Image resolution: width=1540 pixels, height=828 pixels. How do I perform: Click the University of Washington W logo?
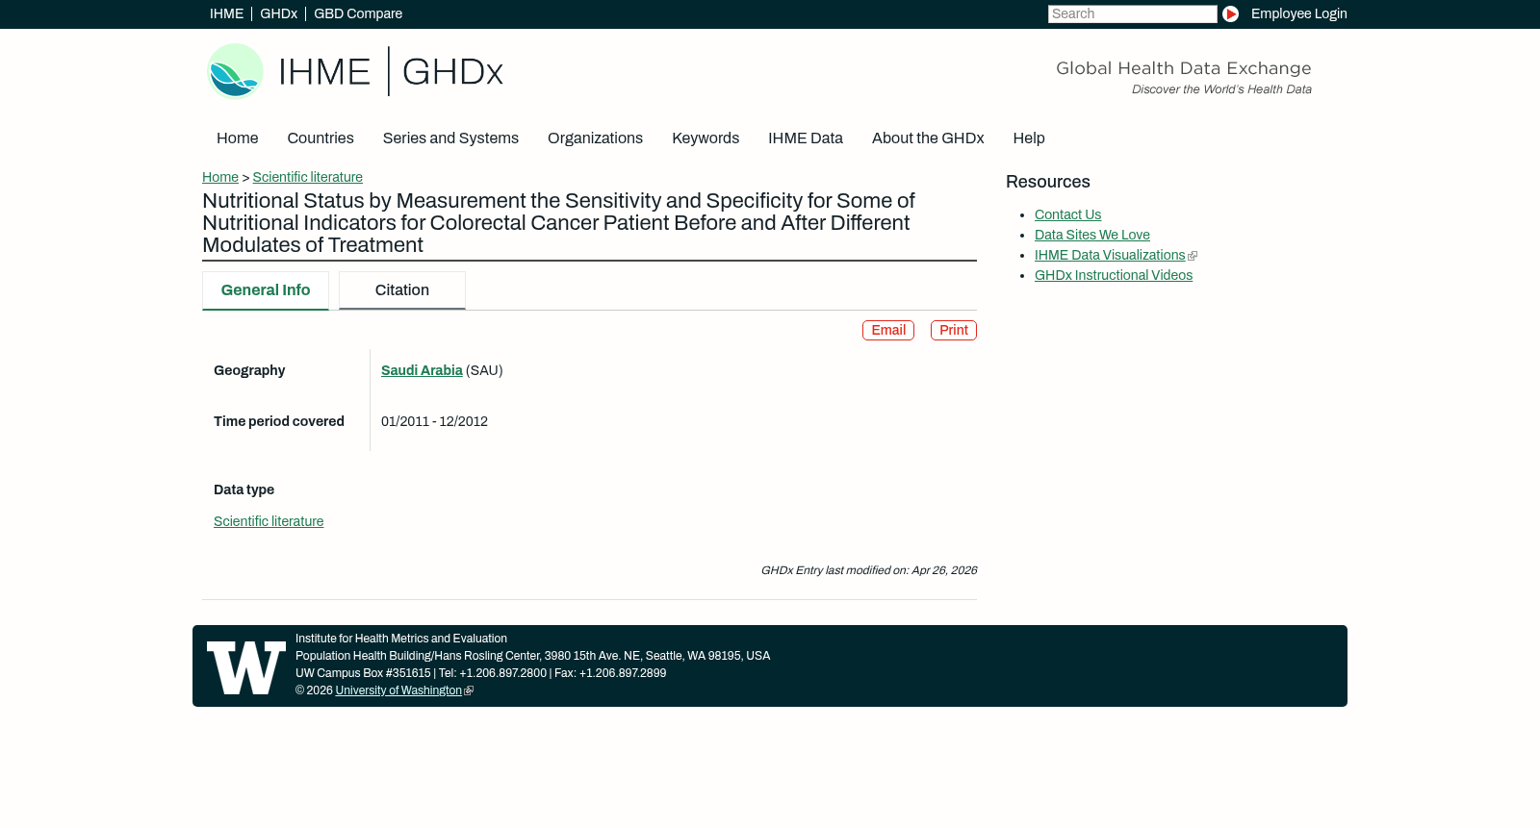tap(246, 667)
